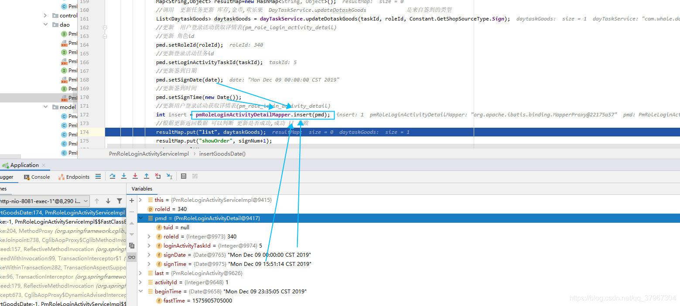Toggle show watches glasses icon

(132, 257)
